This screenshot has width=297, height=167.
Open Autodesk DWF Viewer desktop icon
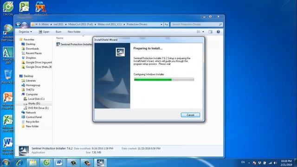point(8,32)
